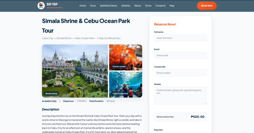The width and height of the screenshot is (254, 133).
Task: Navigate to the Vehicles section
Action: coord(126,6)
